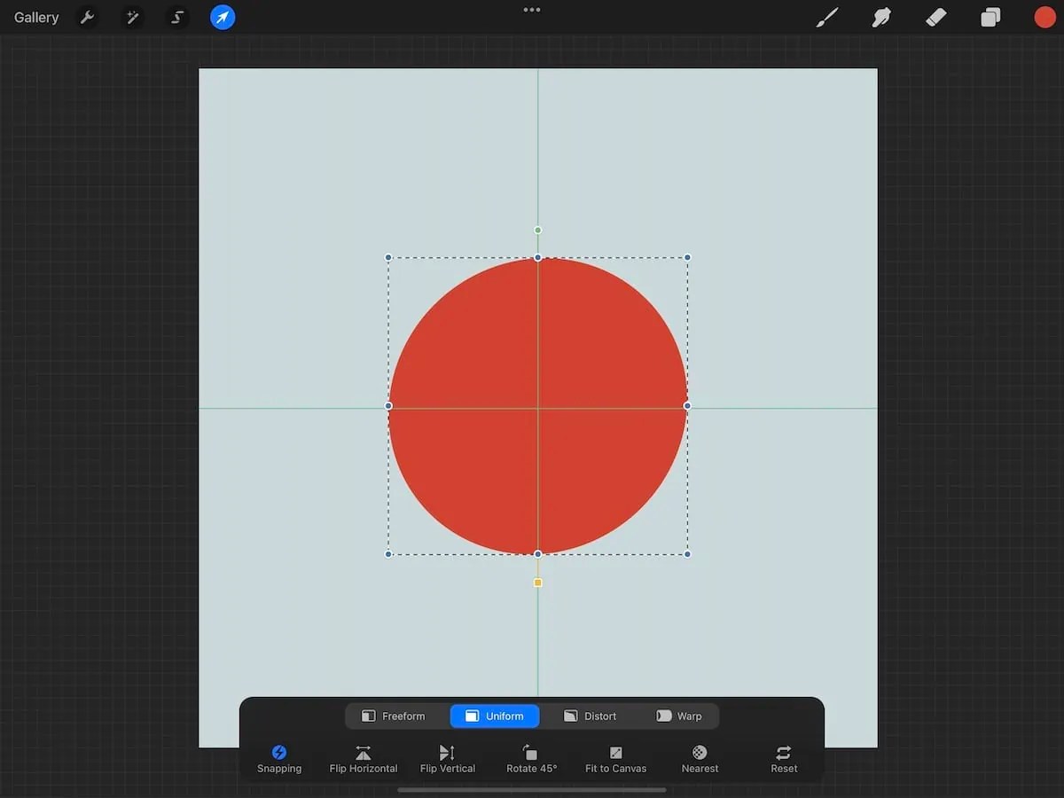The image size is (1064, 798).
Task: Switch to the Distort tab
Action: click(590, 716)
